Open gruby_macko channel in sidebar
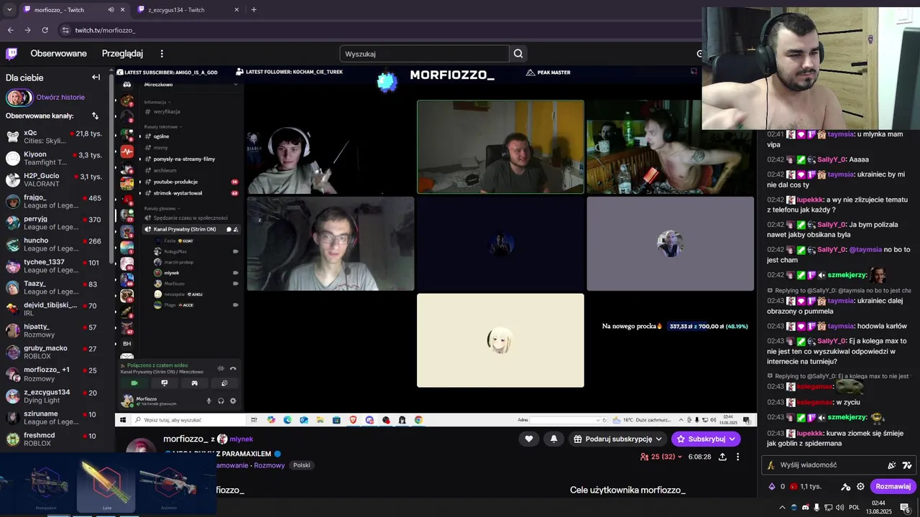 pyautogui.click(x=57, y=353)
